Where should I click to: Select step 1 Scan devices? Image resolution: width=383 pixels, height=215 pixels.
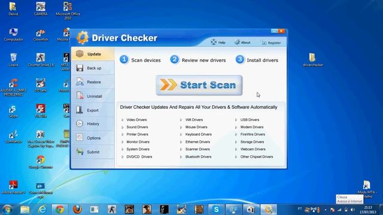point(140,60)
